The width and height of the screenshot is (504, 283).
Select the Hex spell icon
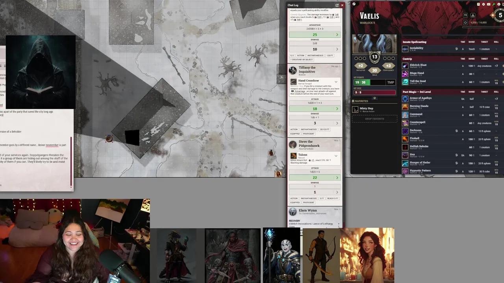(x=405, y=155)
